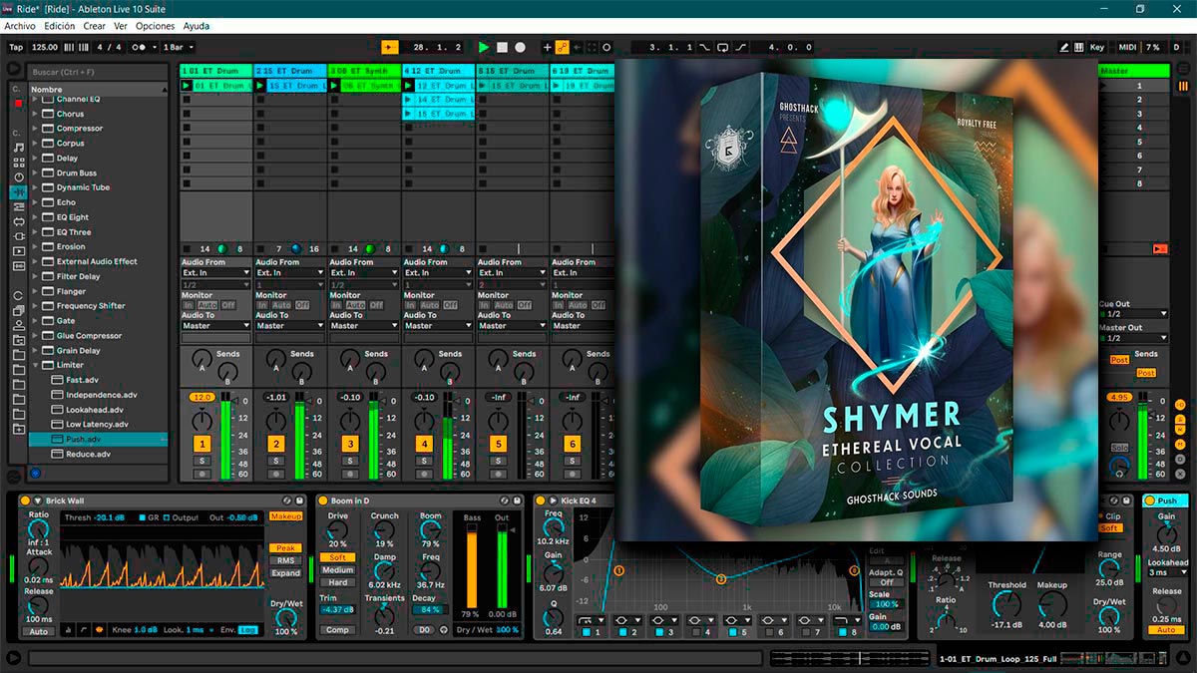Open the Max for Live category icon
This screenshot has width=1197, height=673.
tap(18, 221)
